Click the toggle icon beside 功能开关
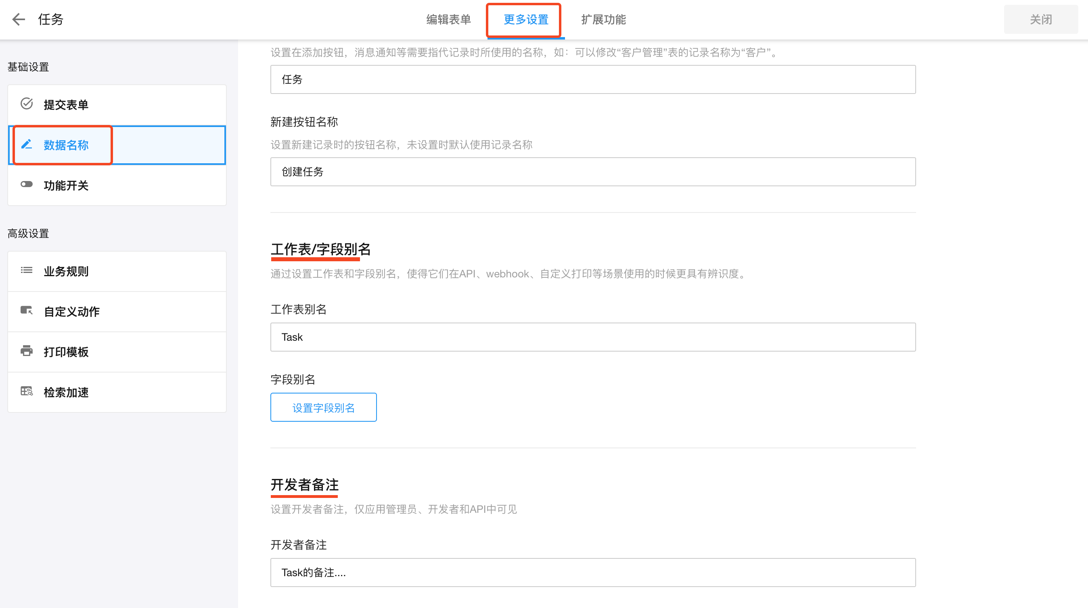Viewport: 1088px width, 608px height. tap(27, 184)
